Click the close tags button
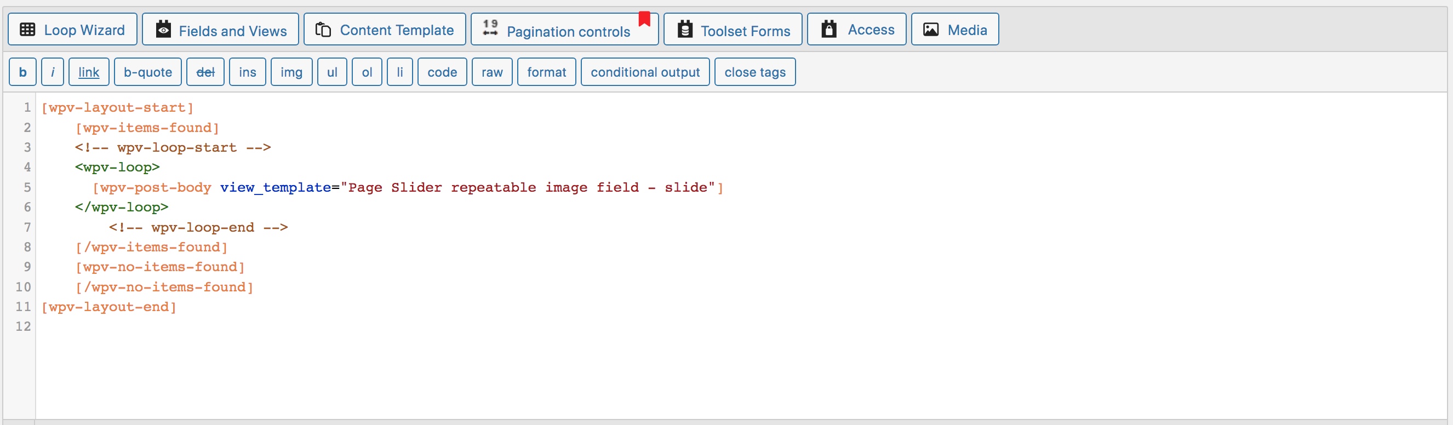This screenshot has width=1453, height=425. 754,72
